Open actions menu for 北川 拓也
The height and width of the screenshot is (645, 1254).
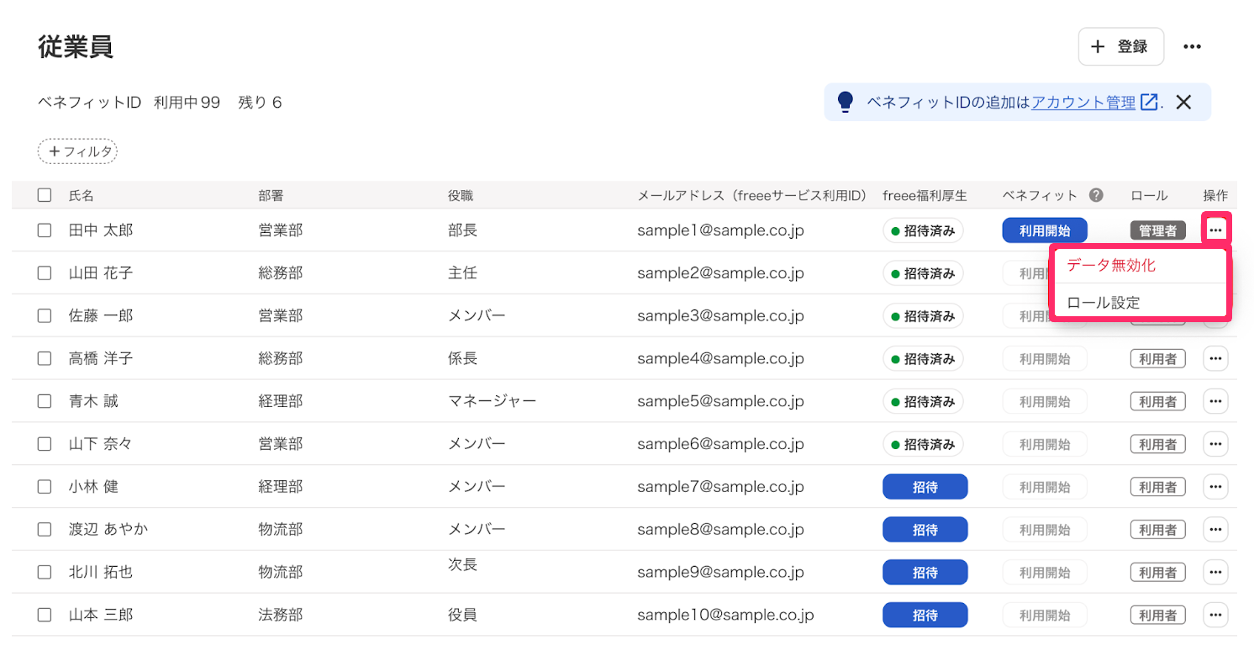1215,573
